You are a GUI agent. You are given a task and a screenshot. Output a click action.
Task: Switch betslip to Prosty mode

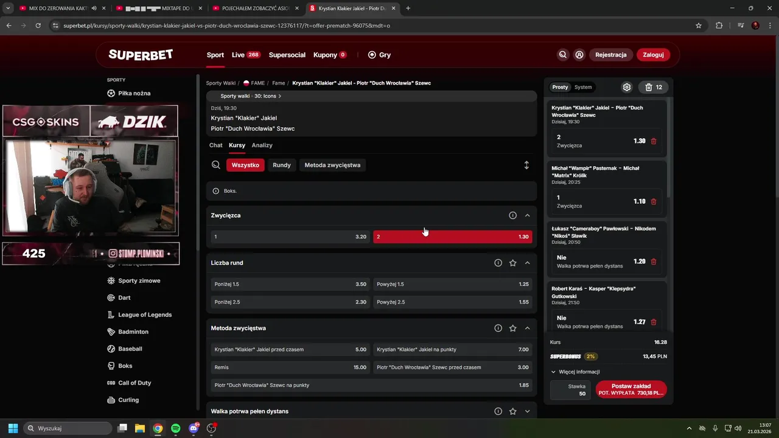pyautogui.click(x=560, y=87)
